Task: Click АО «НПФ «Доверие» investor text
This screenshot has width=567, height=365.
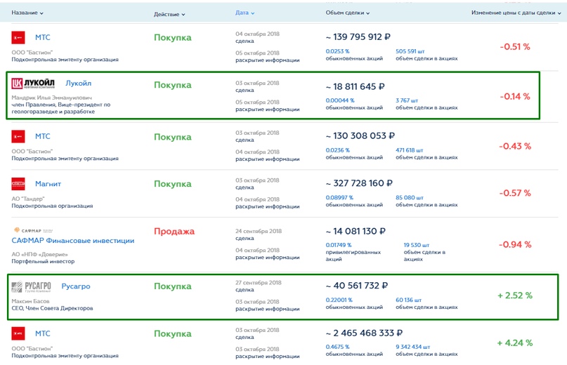Action: coord(39,254)
